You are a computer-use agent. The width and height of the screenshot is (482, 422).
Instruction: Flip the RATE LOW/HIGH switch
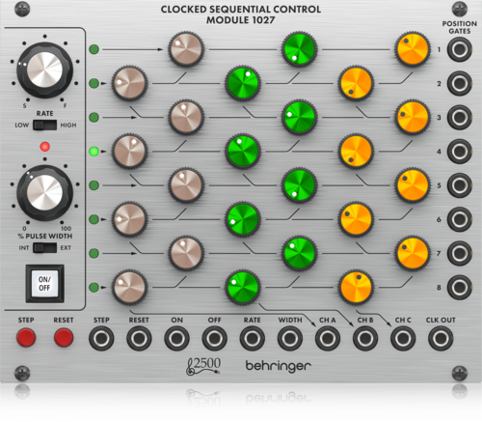(44, 125)
